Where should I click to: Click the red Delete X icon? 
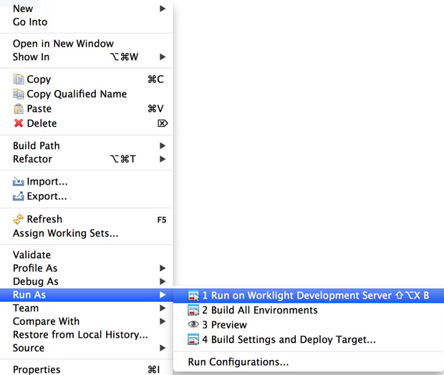(x=19, y=123)
